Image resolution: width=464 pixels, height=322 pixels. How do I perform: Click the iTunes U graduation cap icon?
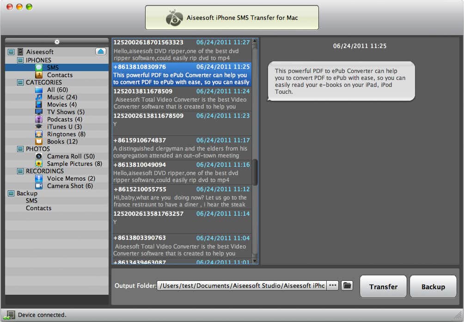coord(39,127)
